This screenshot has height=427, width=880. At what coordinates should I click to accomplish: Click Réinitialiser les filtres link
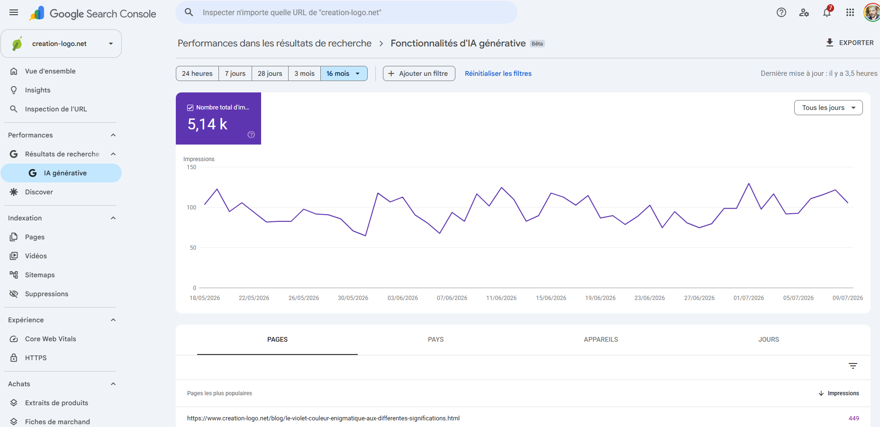(498, 73)
